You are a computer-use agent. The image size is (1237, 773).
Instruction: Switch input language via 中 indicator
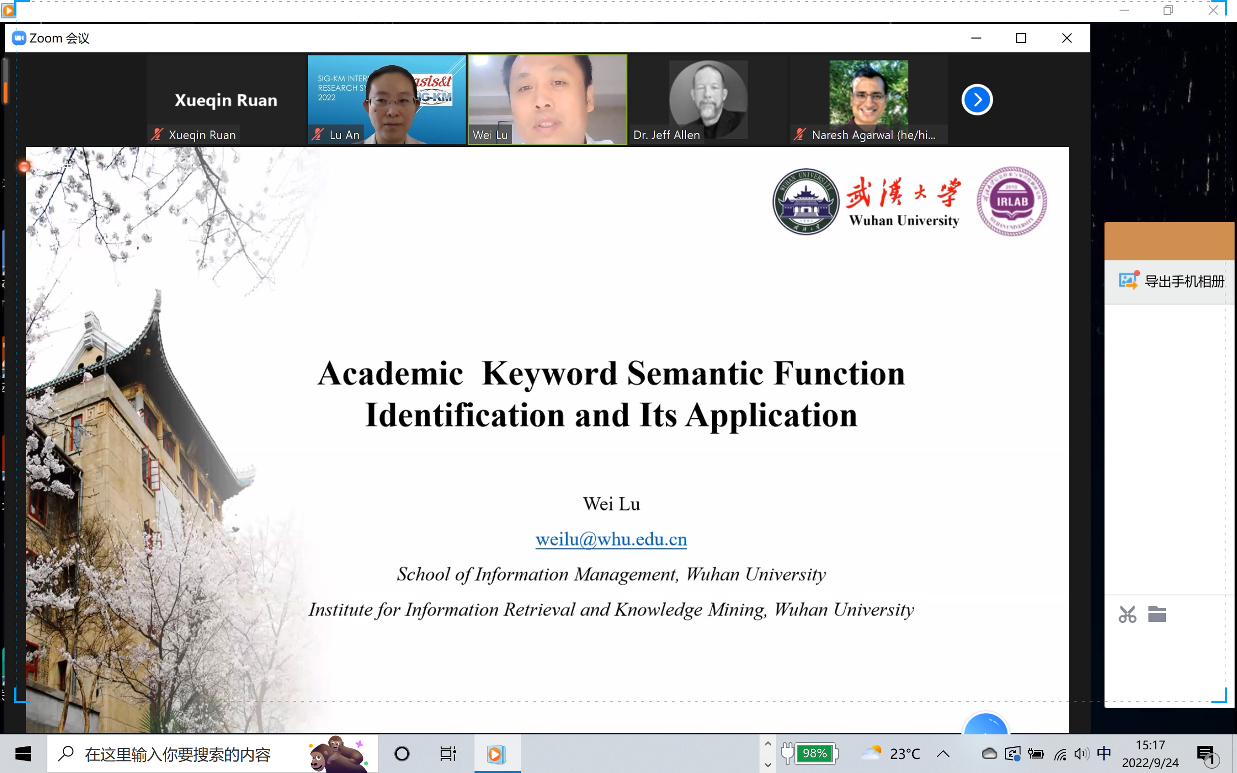pos(1104,753)
